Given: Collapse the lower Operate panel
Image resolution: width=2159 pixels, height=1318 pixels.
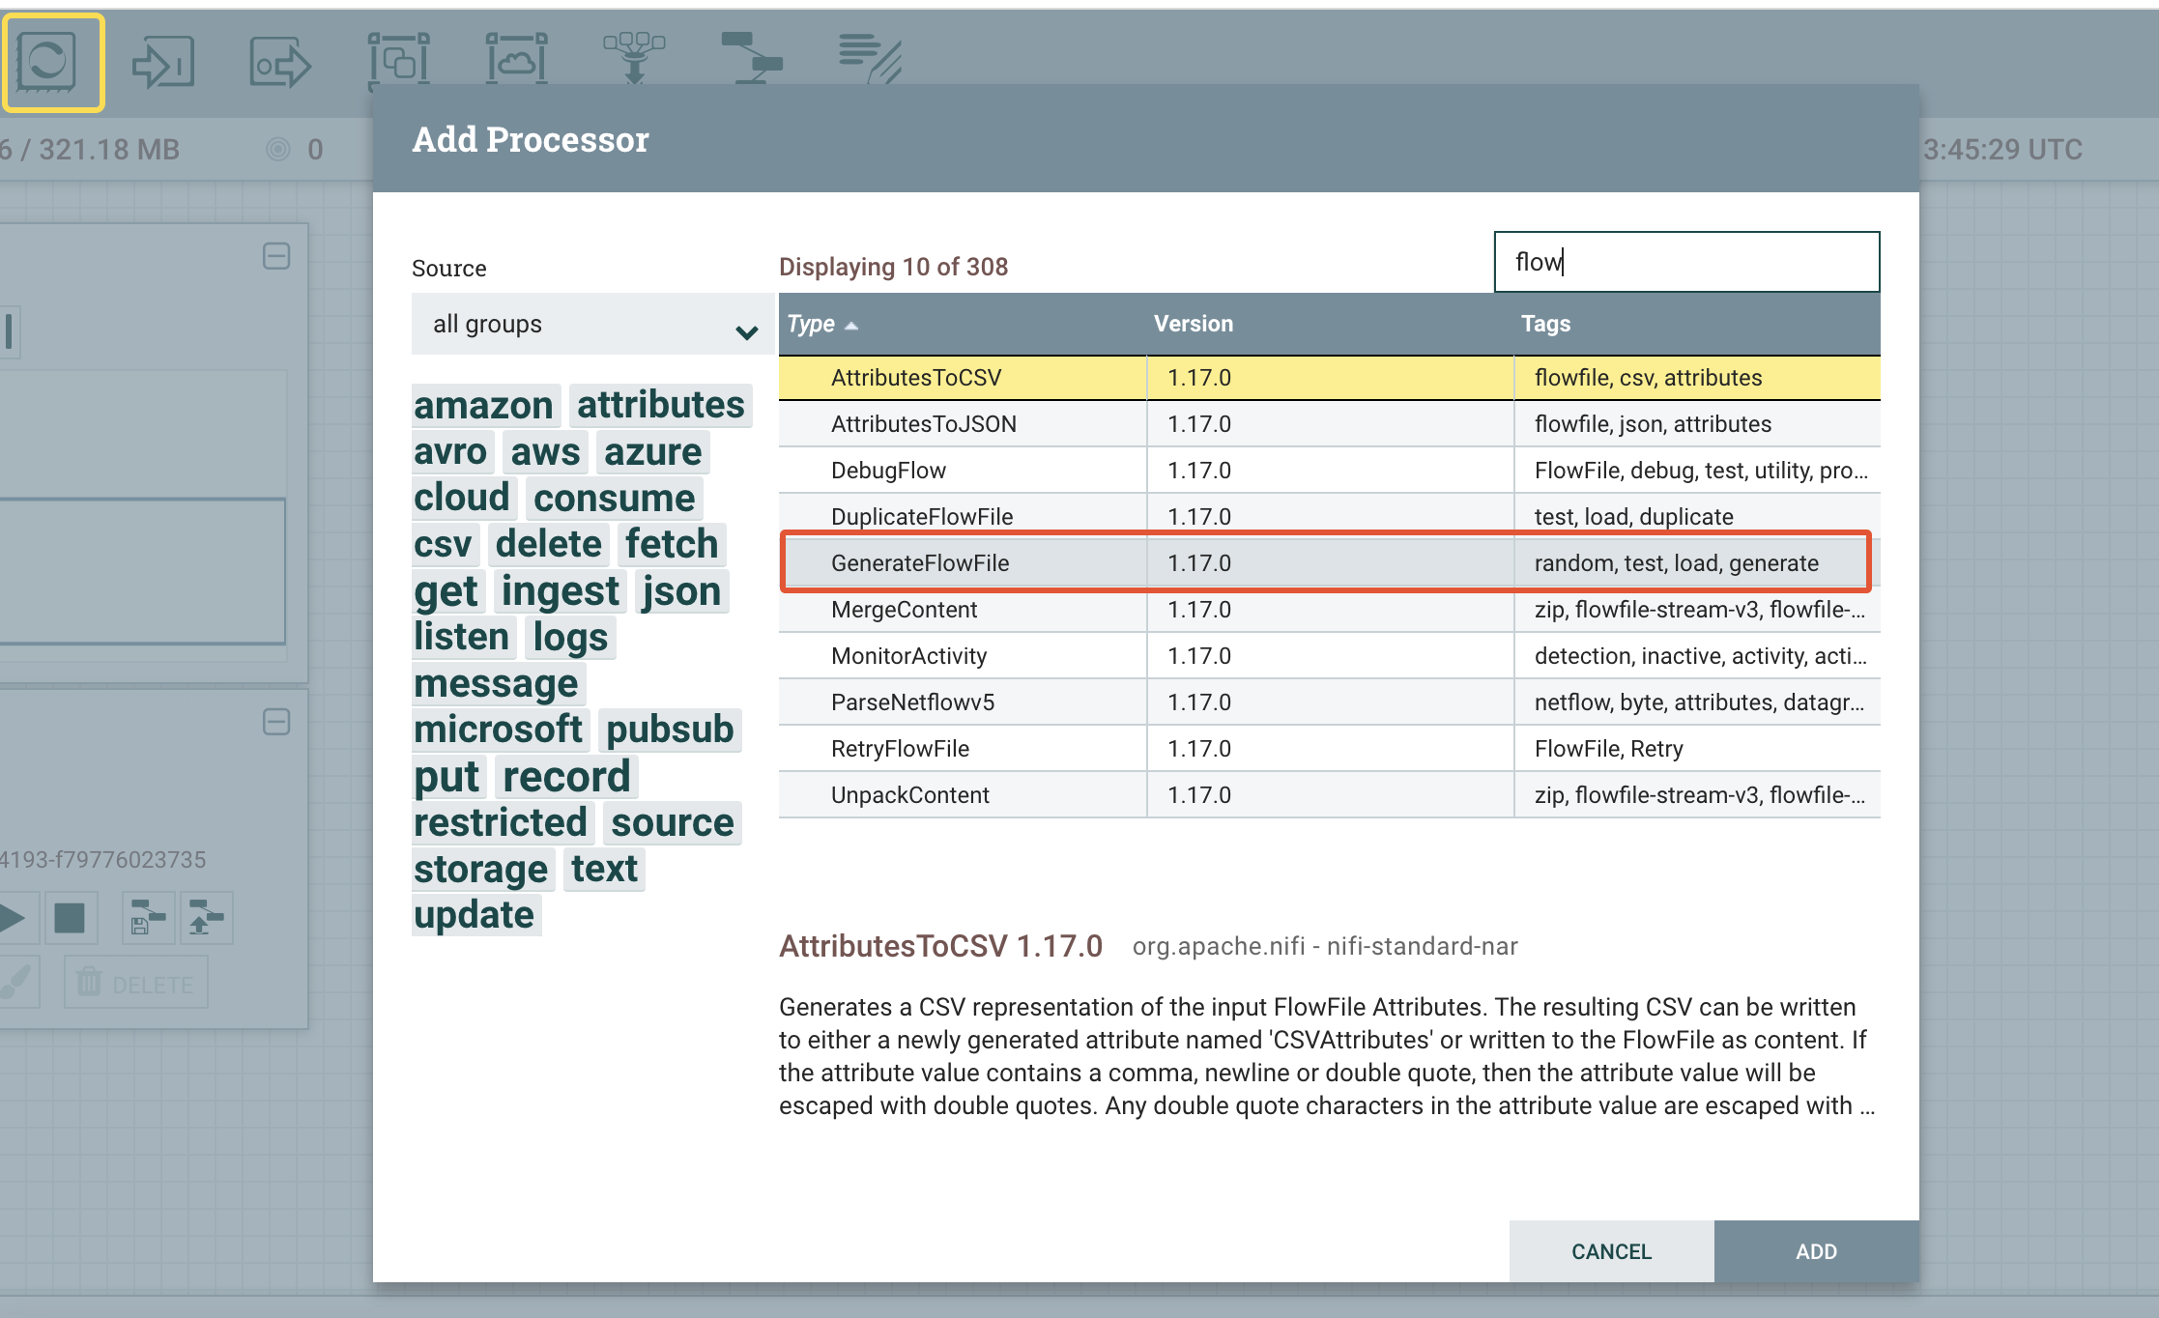Looking at the screenshot, I should click(x=276, y=722).
